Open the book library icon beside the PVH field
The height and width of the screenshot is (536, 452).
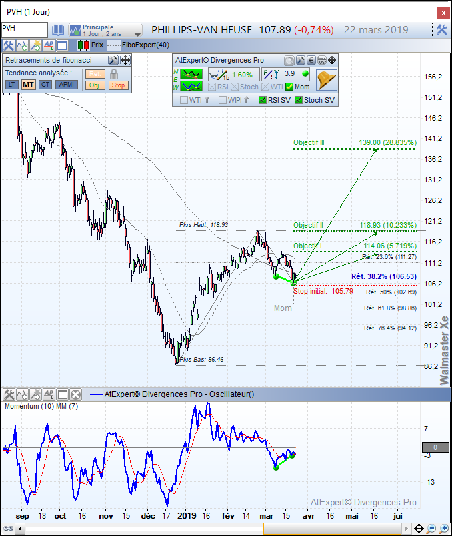point(58,30)
